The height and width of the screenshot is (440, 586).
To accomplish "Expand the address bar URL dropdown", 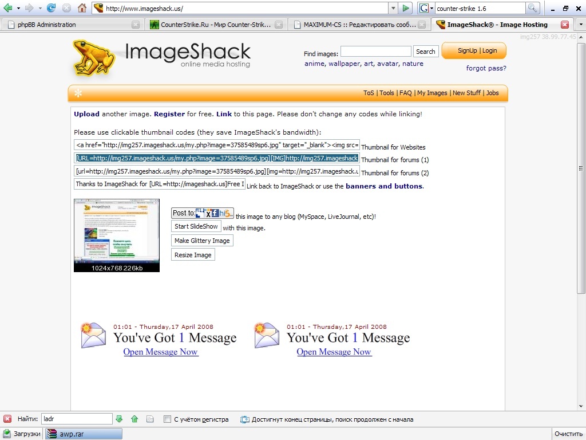I will tap(393, 8).
